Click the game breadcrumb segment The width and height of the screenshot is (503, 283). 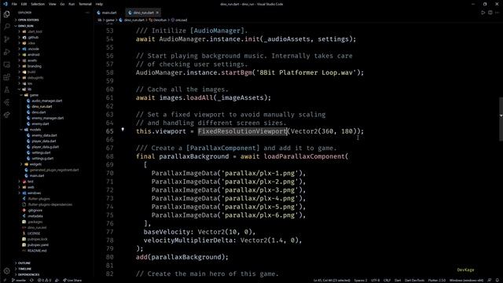tap(110, 20)
